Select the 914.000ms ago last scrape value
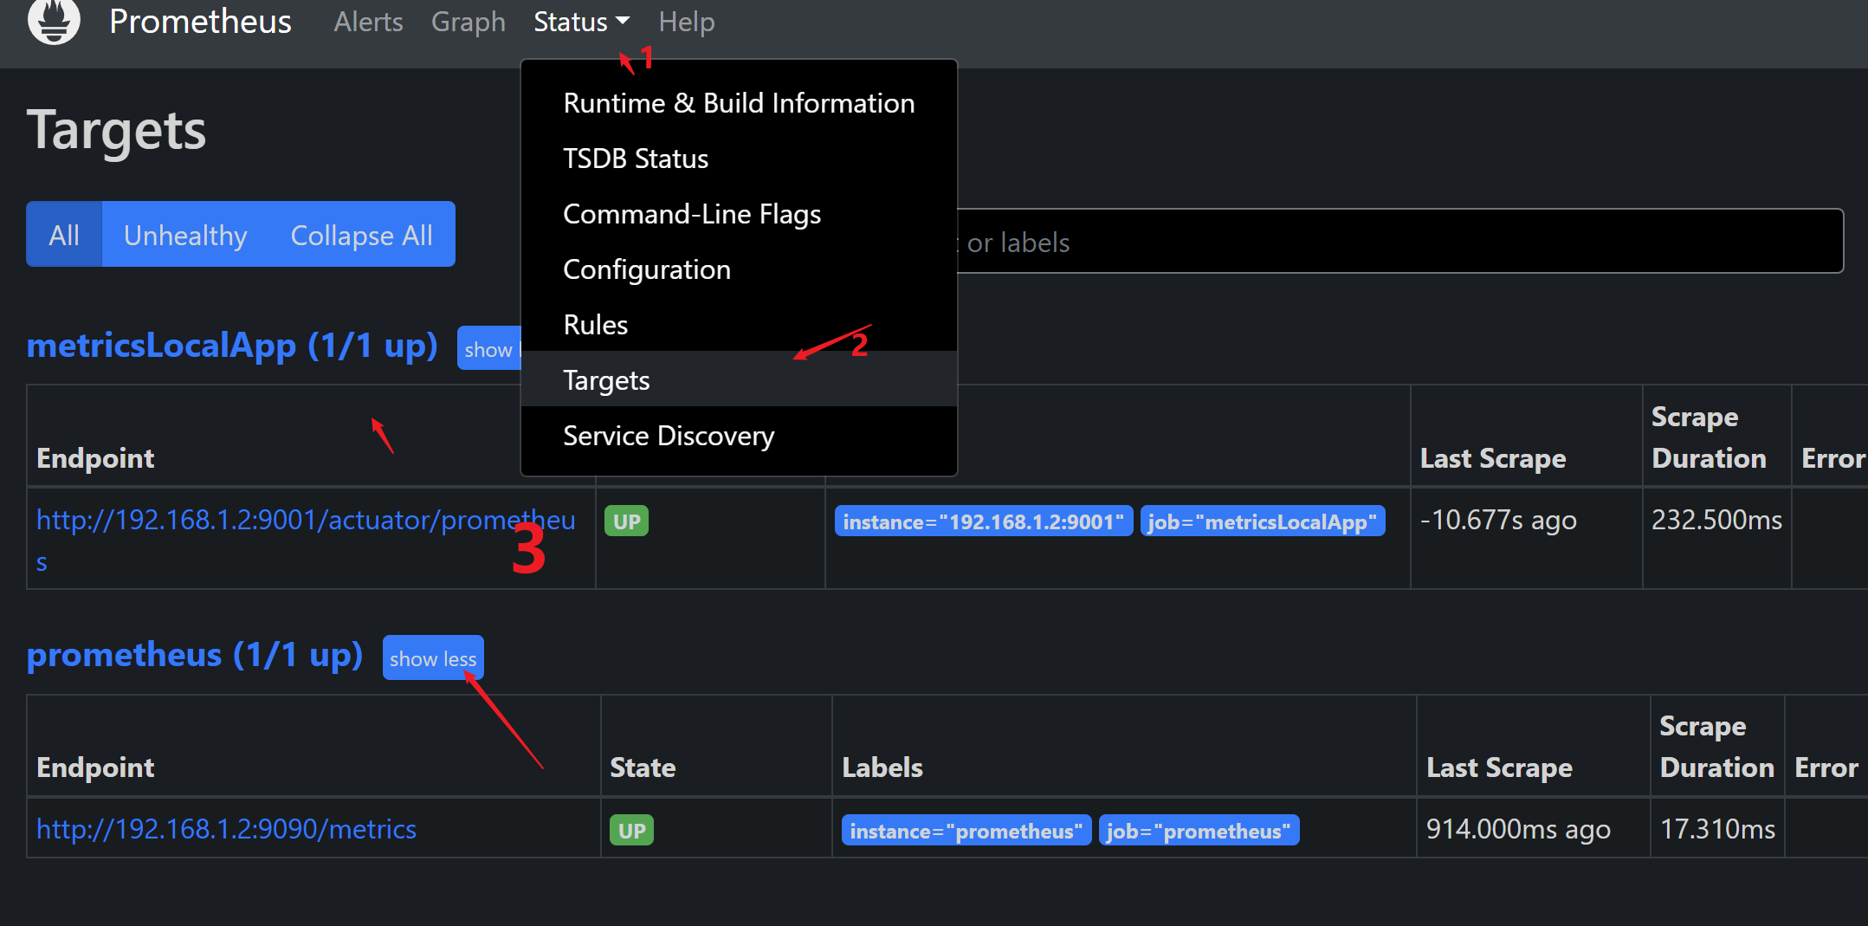 (1518, 829)
